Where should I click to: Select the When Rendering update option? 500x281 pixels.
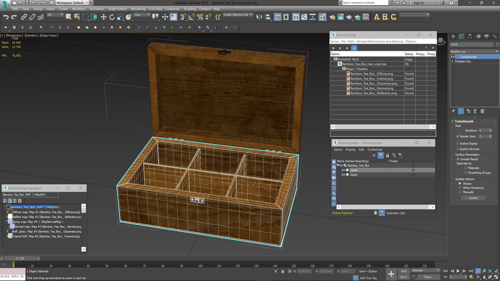pyautogui.click(x=460, y=188)
